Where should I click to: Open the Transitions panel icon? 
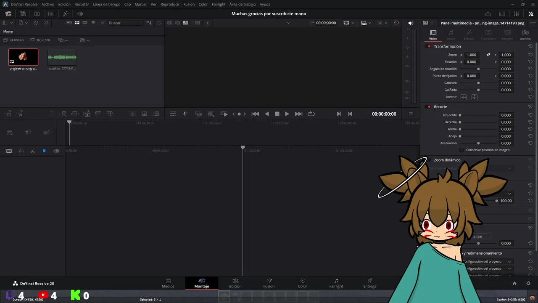coord(37,13)
